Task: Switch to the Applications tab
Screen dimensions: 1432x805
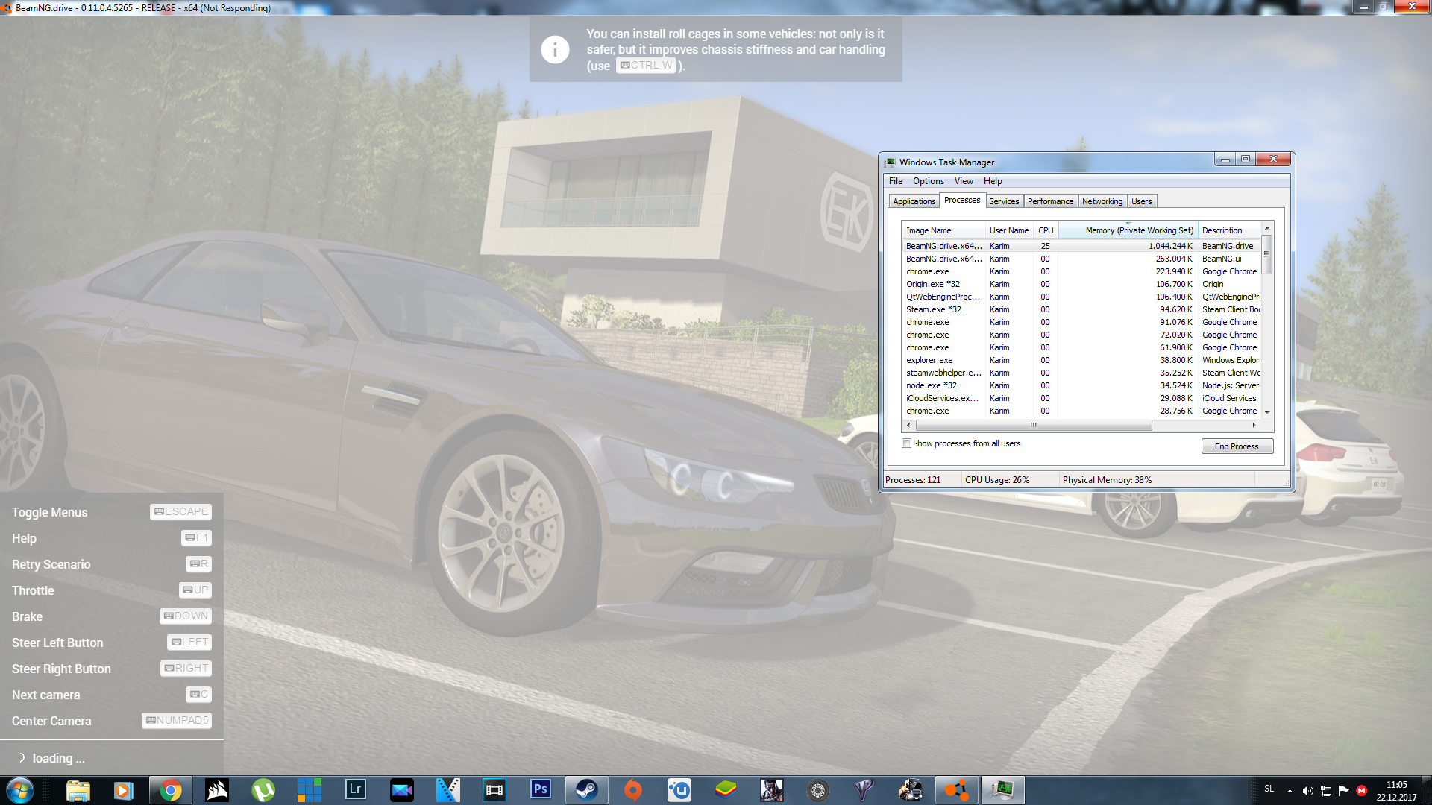Action: point(914,201)
